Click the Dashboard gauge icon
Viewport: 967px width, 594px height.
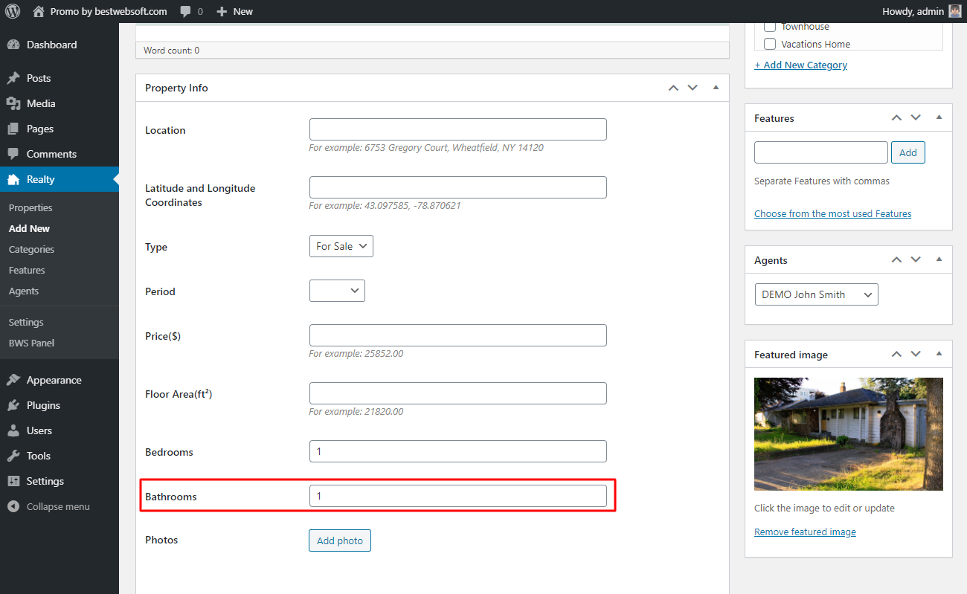coord(13,45)
